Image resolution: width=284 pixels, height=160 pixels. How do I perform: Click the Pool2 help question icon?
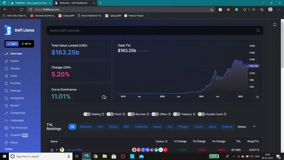point(124,114)
